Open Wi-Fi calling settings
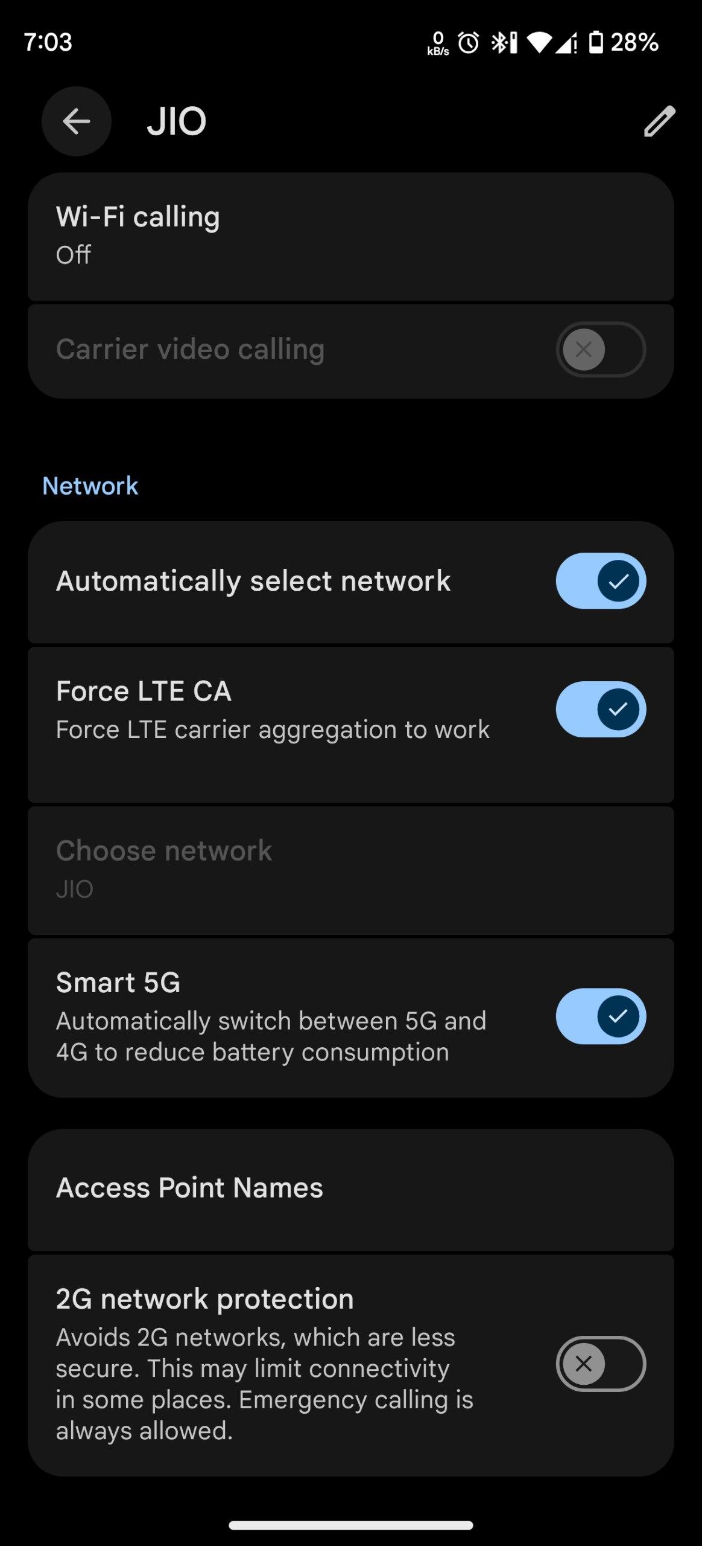Screen dimensions: 702x1546 (350, 236)
